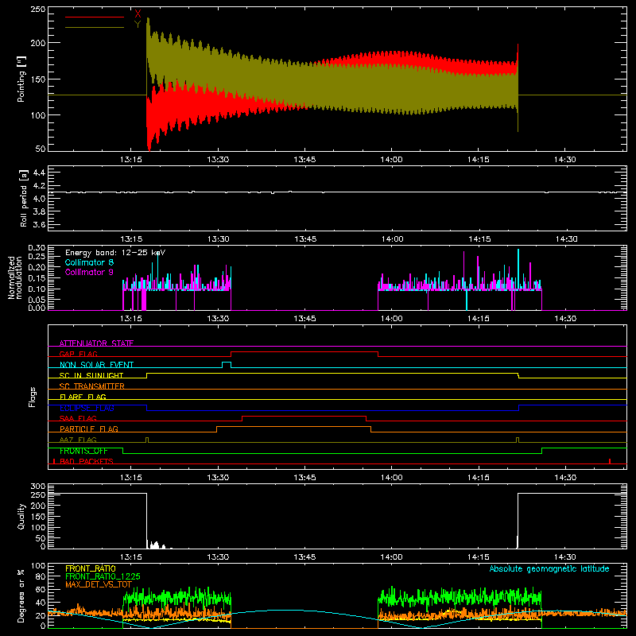Click the 14:00 tick label under the modulation plot
Viewport: 636px width, 636px height.
tap(391, 319)
